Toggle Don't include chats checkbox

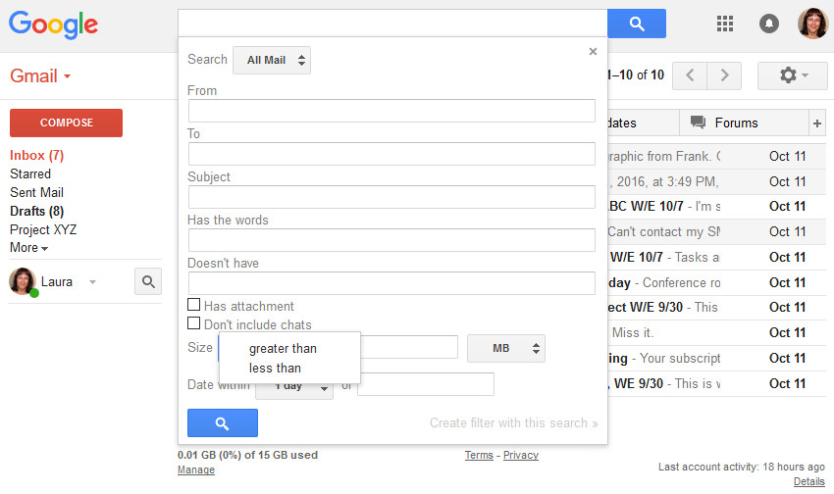point(193,323)
